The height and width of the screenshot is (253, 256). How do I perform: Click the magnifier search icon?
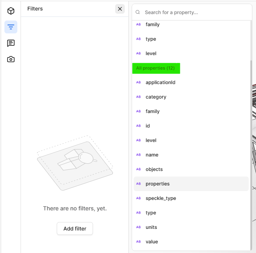point(138,12)
